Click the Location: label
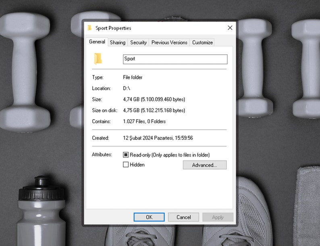This screenshot has height=246, width=320. point(101,88)
